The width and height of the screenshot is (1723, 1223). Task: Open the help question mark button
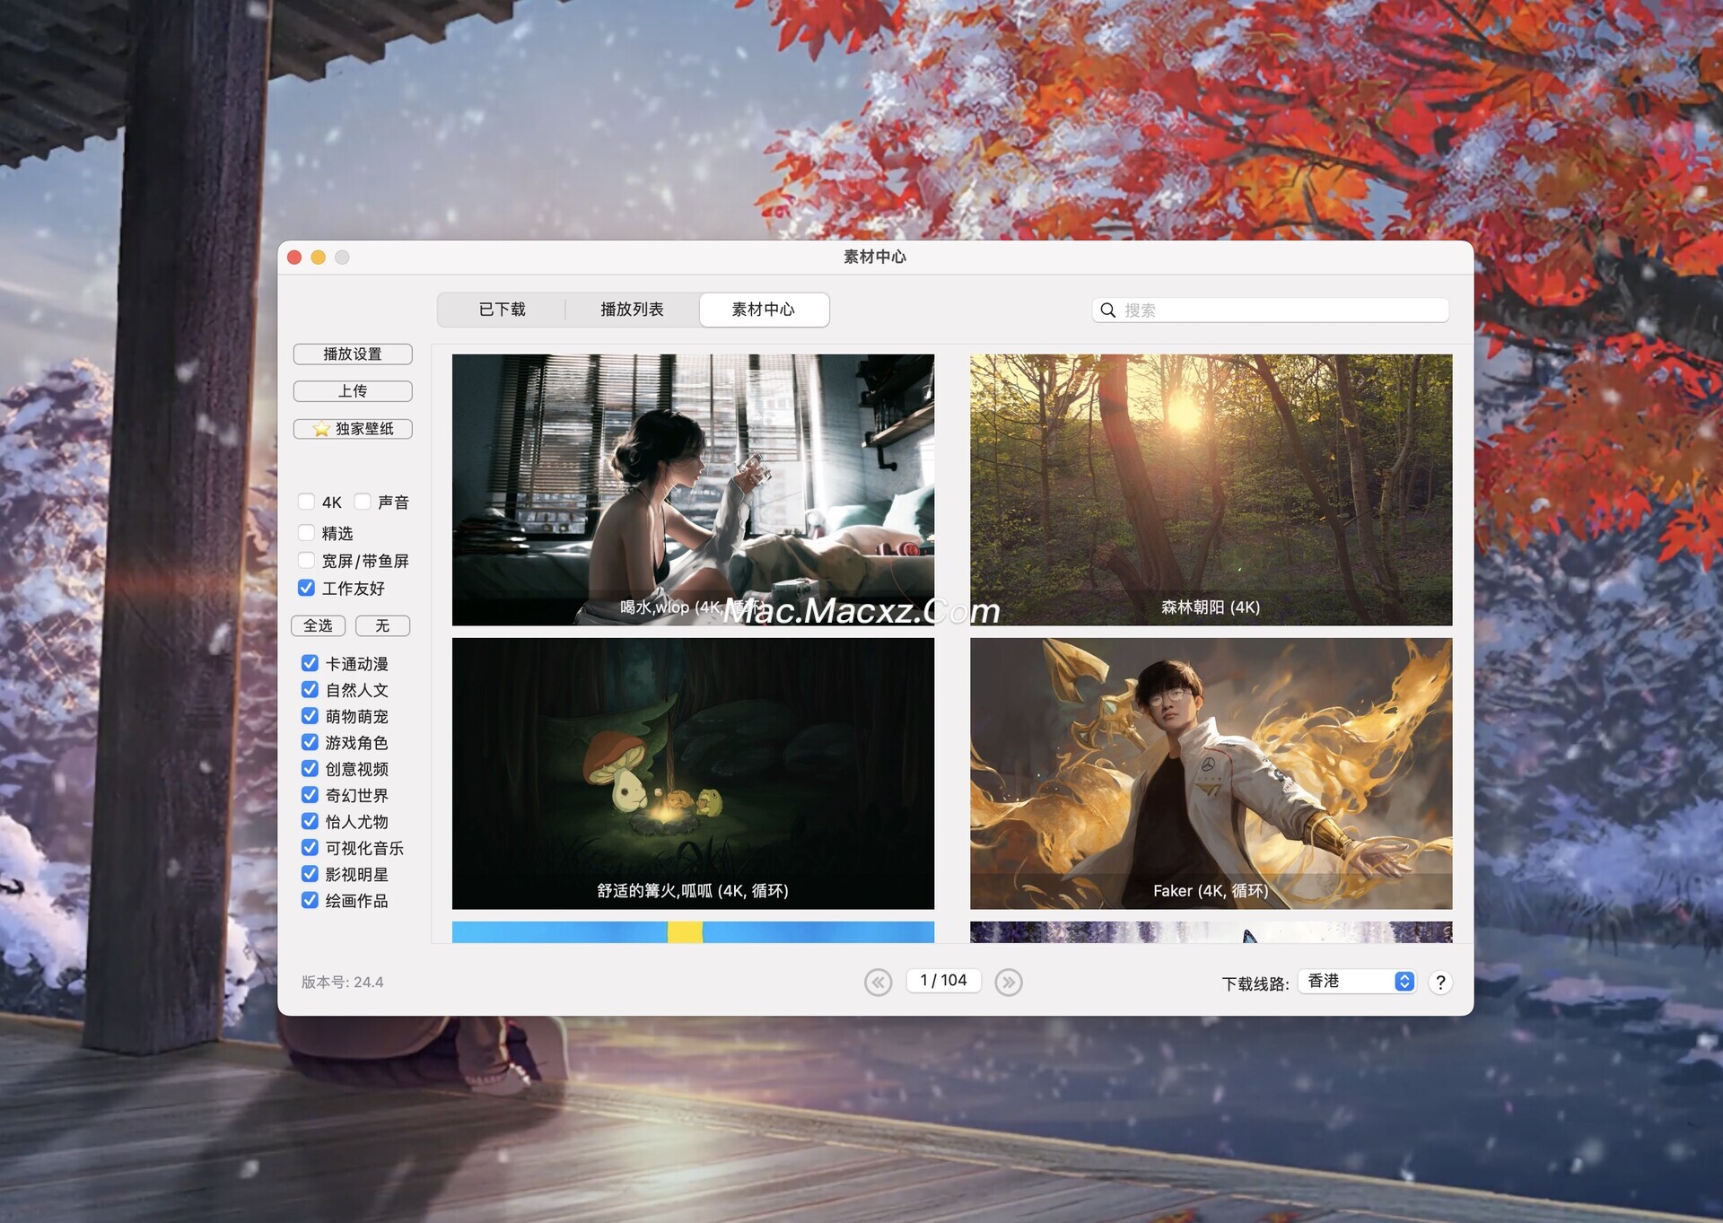point(1440,983)
